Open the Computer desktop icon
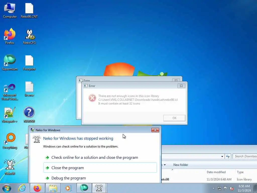Image resolution: width=257 pixels, height=193 pixels. [10, 11]
